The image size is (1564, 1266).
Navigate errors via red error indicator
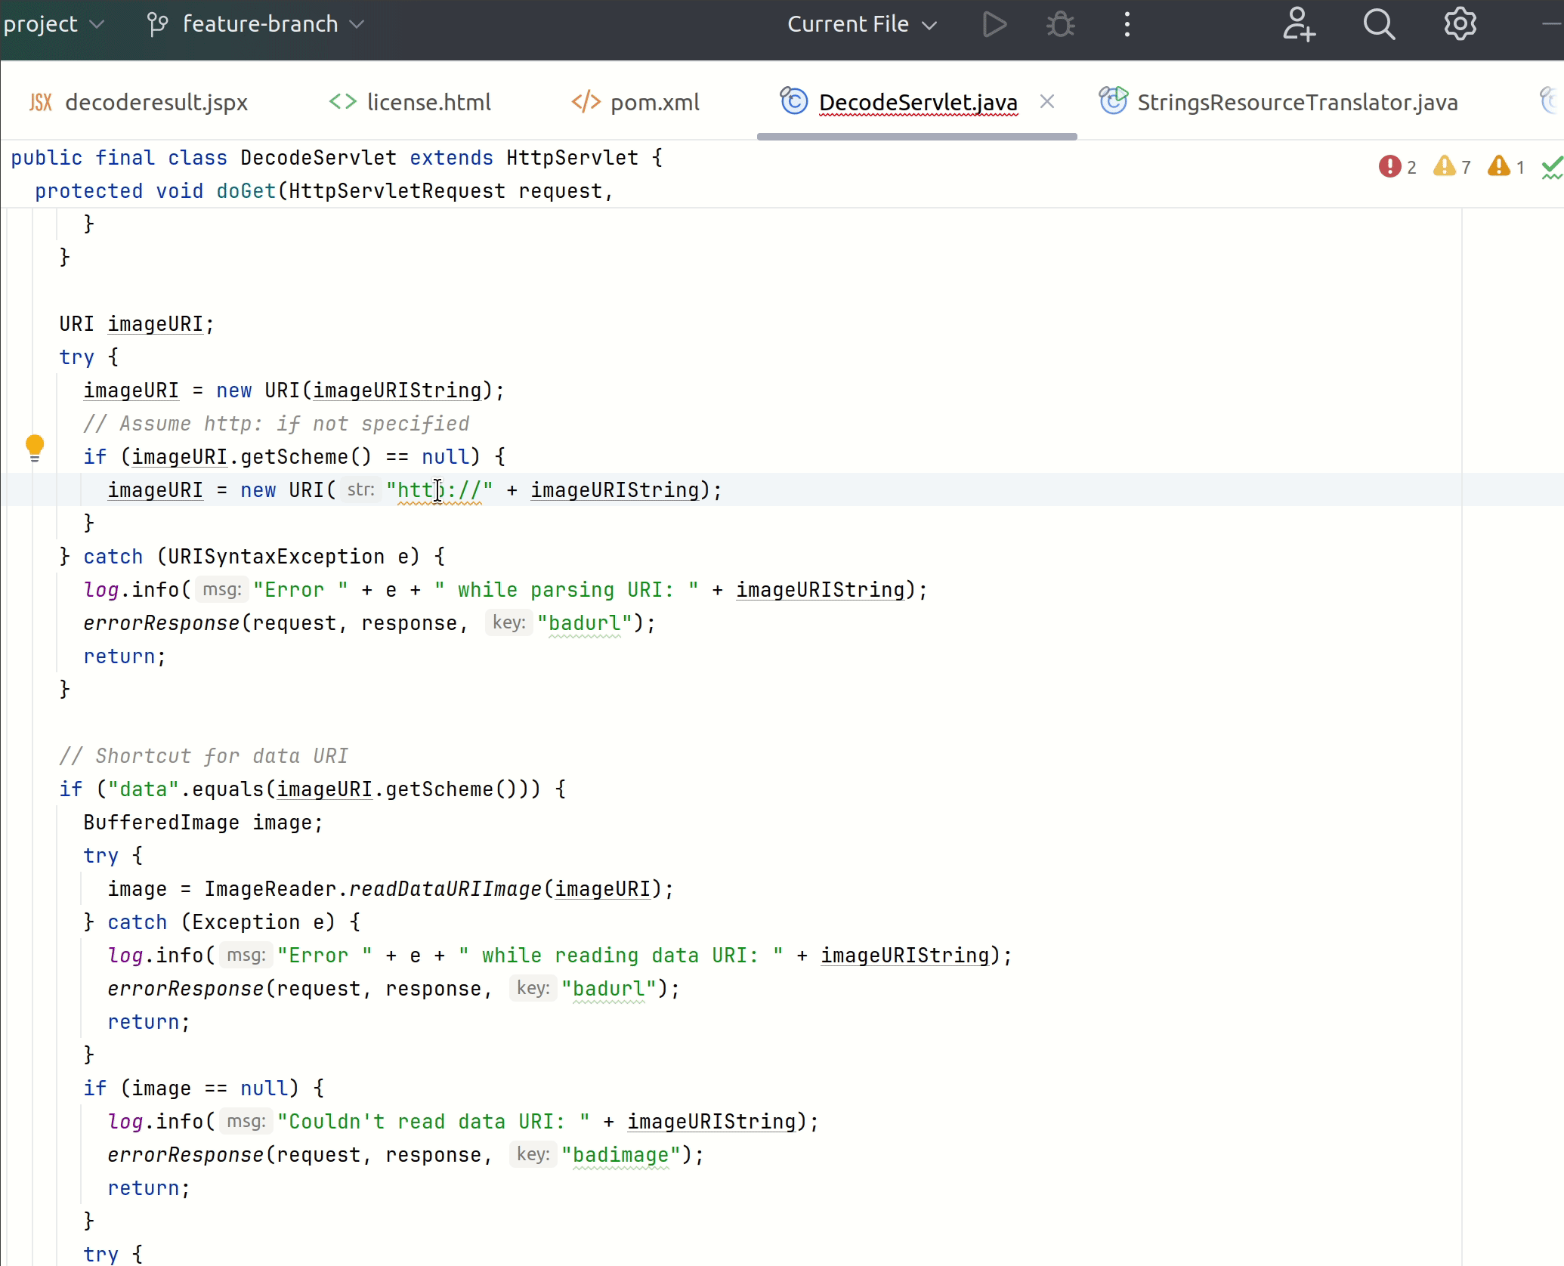coord(1392,166)
